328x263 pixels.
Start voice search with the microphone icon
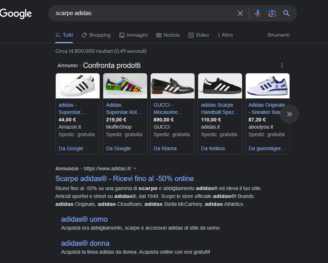pyautogui.click(x=258, y=13)
